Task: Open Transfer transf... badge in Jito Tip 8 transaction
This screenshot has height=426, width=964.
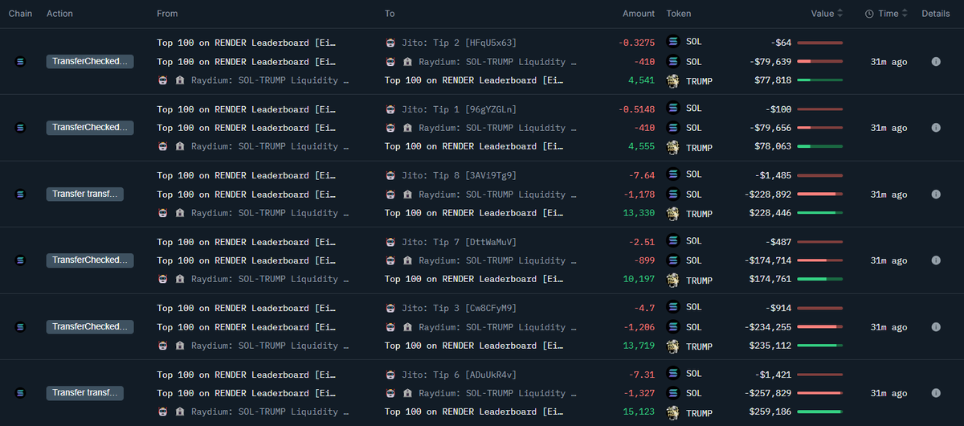Action: tap(85, 194)
